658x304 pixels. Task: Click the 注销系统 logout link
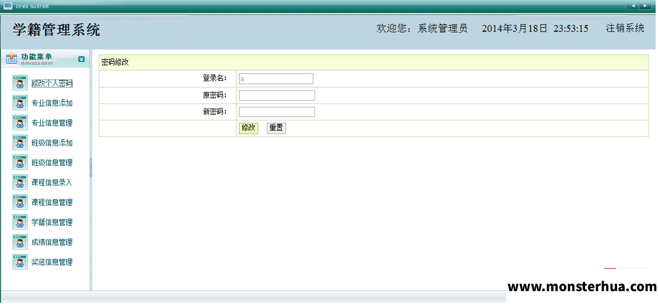point(625,28)
